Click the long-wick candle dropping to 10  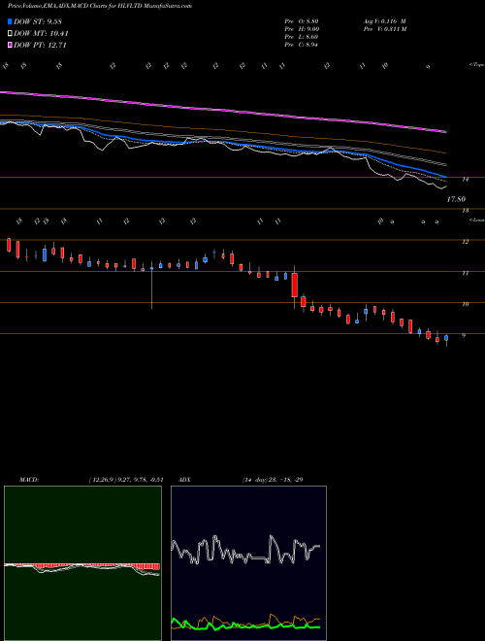[151, 285]
